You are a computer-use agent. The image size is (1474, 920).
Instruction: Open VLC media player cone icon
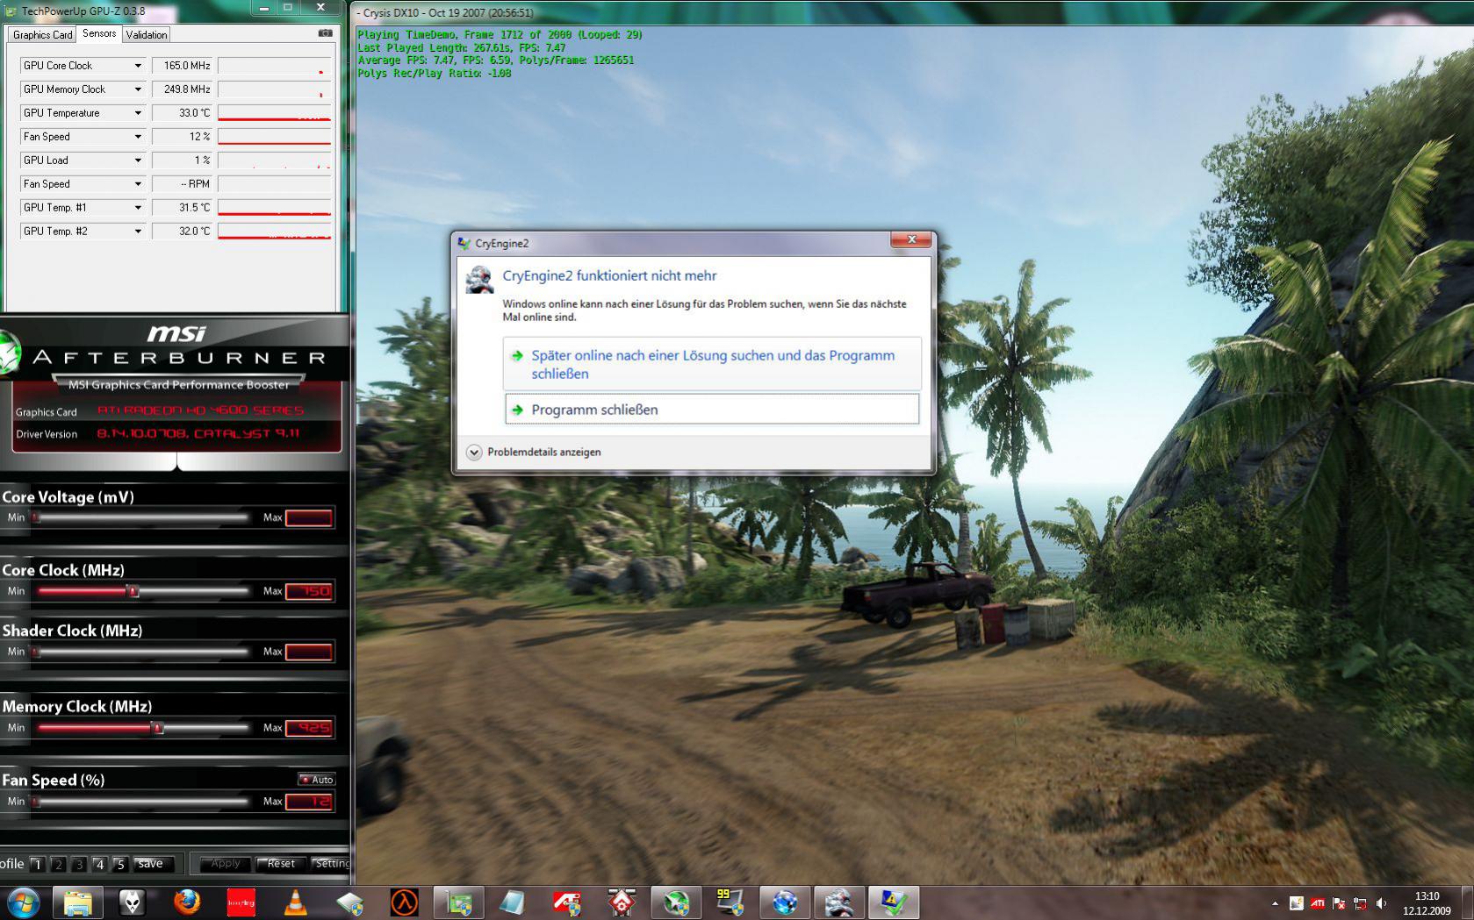pos(296,902)
